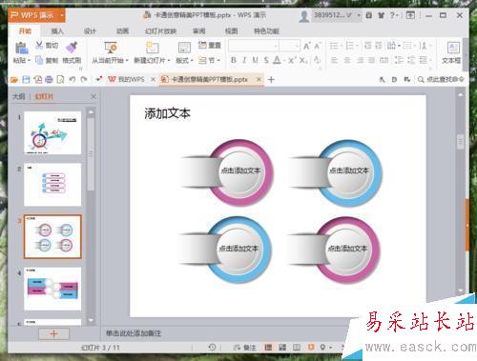Toggle Notes (备注) in status bar
The height and width of the screenshot is (361, 477).
pos(245,348)
